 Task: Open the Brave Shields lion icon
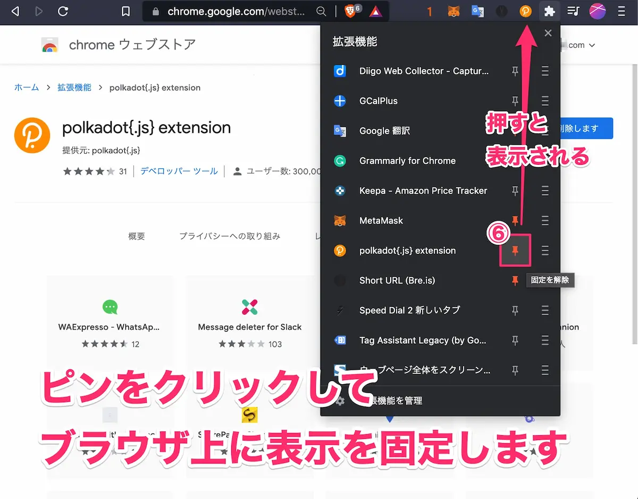click(x=351, y=11)
